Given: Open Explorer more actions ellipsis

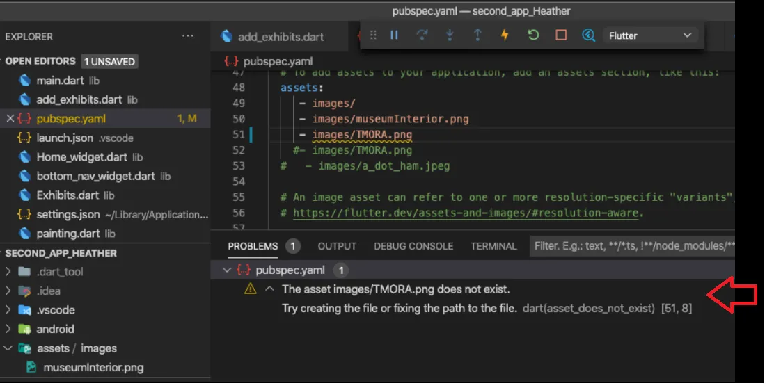Looking at the screenshot, I should coord(187,36).
